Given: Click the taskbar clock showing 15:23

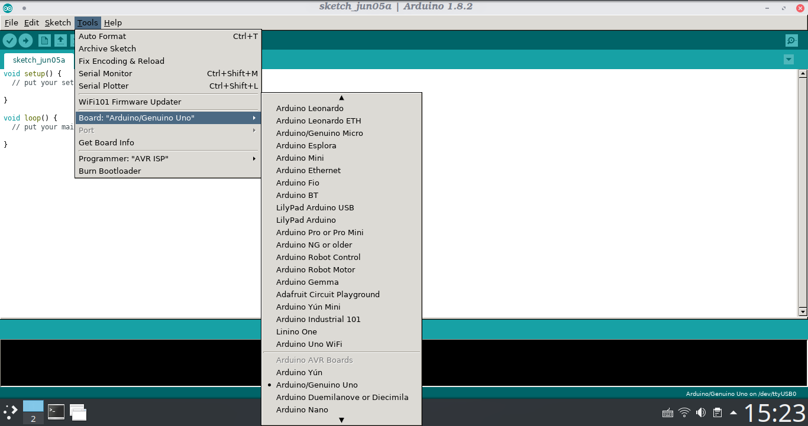Looking at the screenshot, I should (774, 412).
